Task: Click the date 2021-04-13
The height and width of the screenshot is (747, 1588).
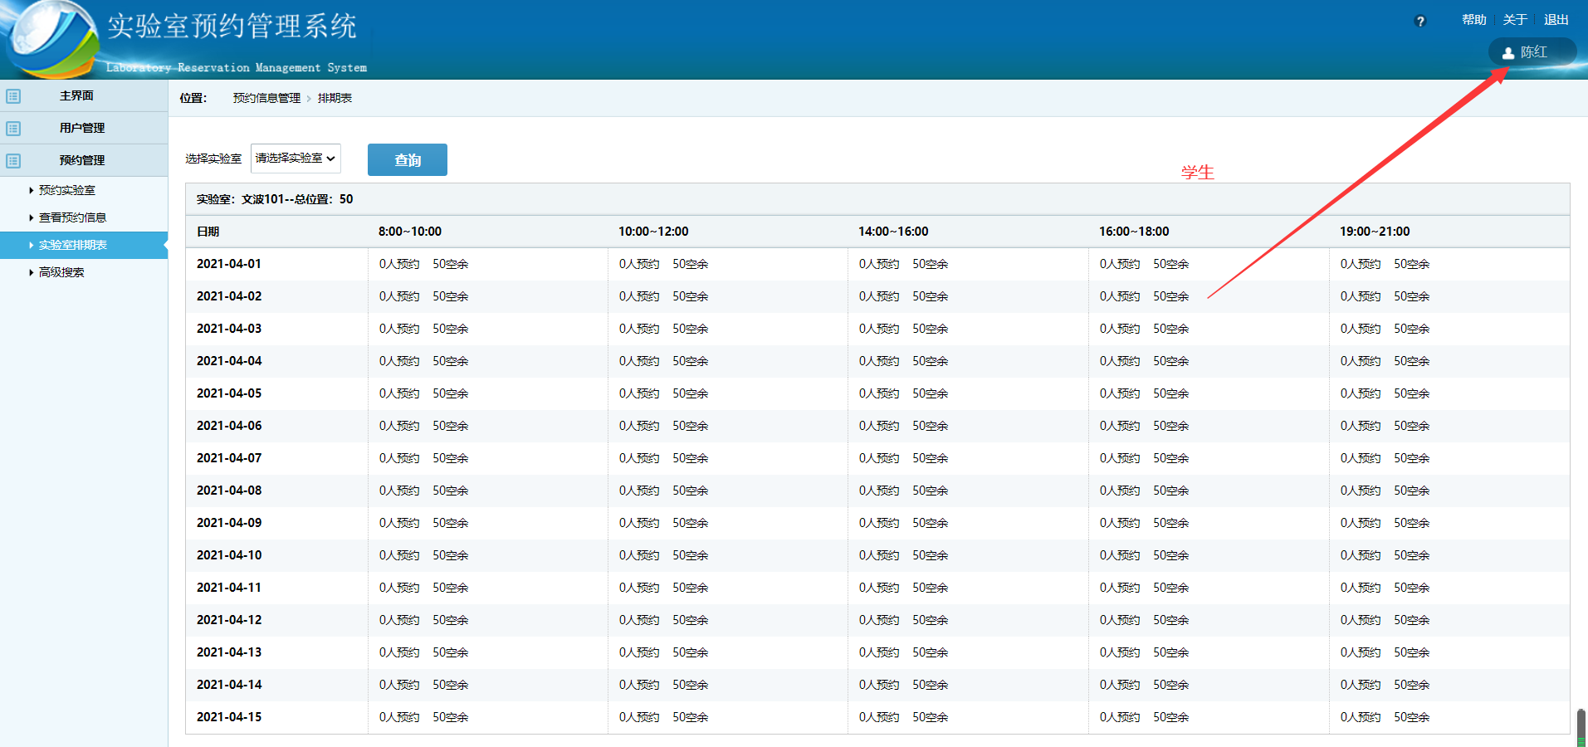Action: click(x=229, y=652)
